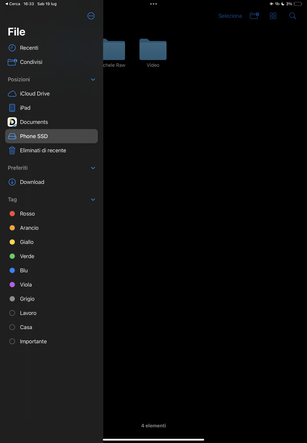Tap the home indicator bar
The width and height of the screenshot is (307, 443).
pyautogui.click(x=153, y=439)
